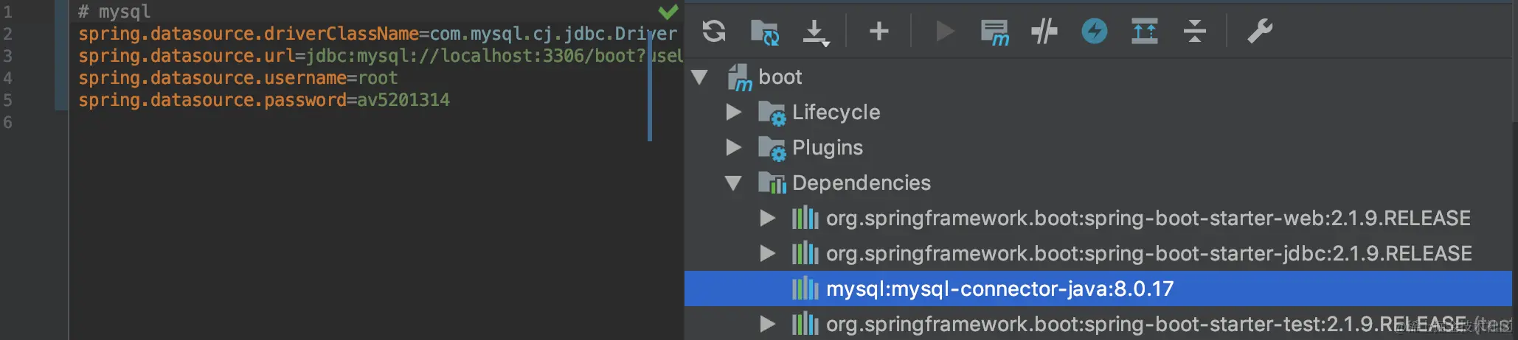Screen dimensions: 1518x340
Task: Collapse all Maven tree nodes icon
Action: tap(1194, 31)
